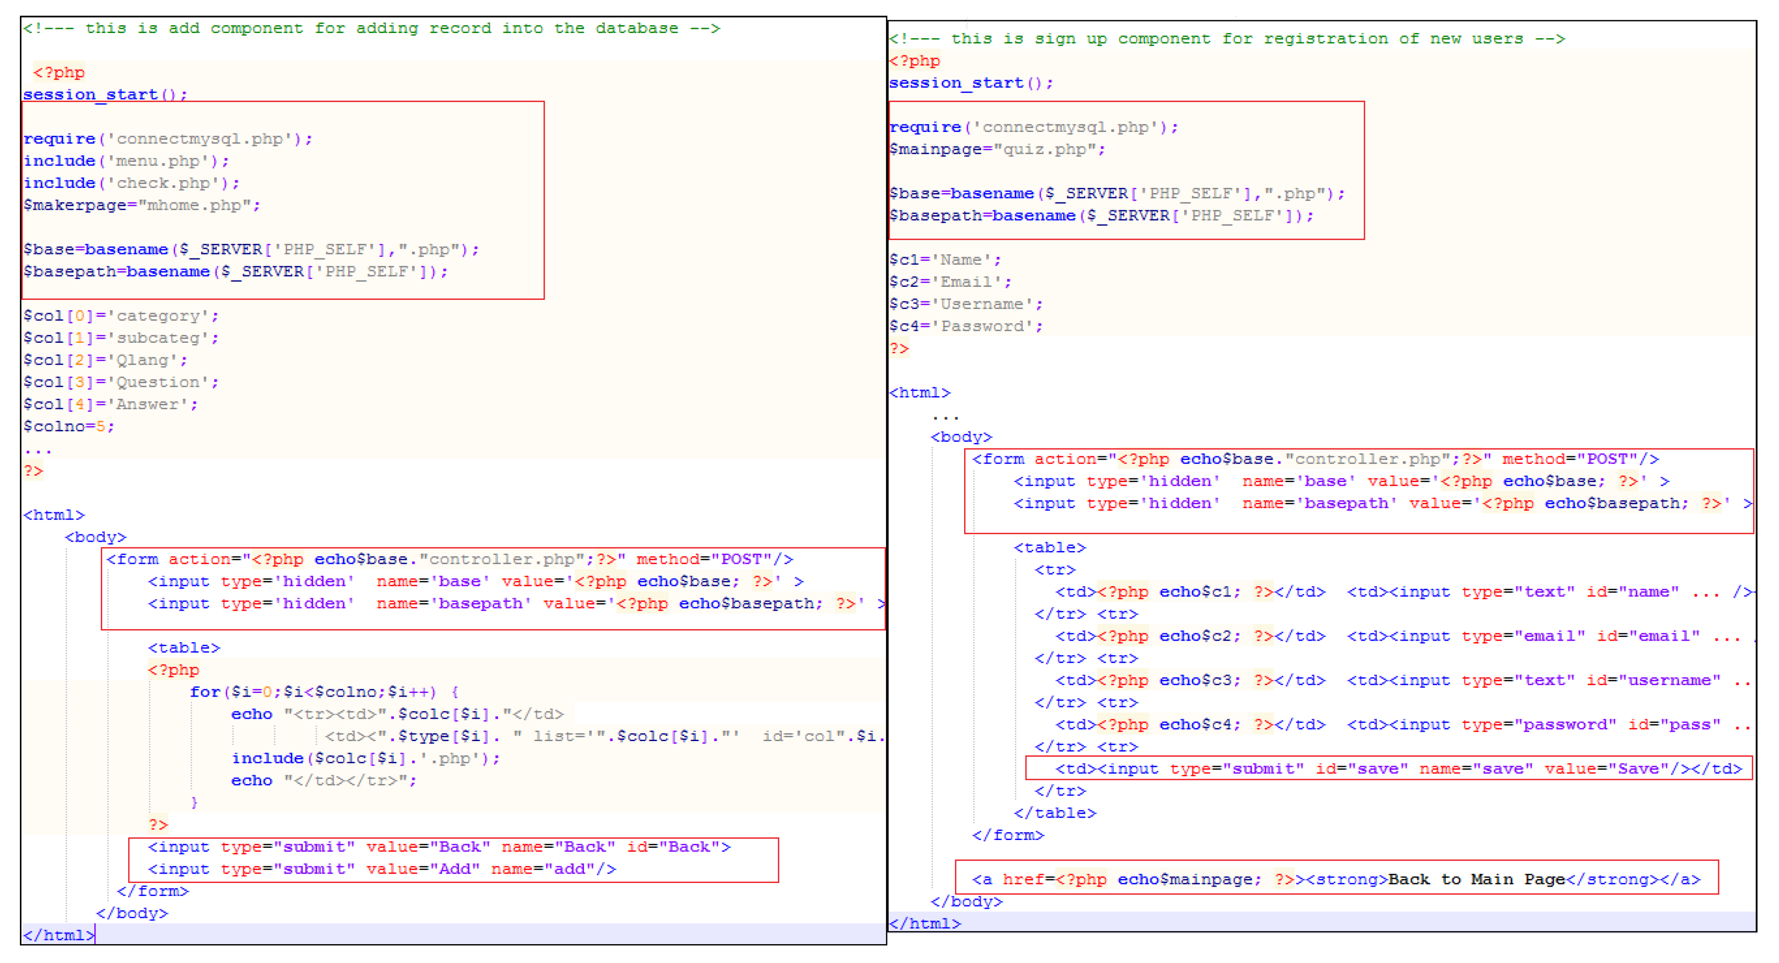This screenshot has height=963, width=1779.
Task: Click the submit input with value "Back"
Action: (x=438, y=846)
